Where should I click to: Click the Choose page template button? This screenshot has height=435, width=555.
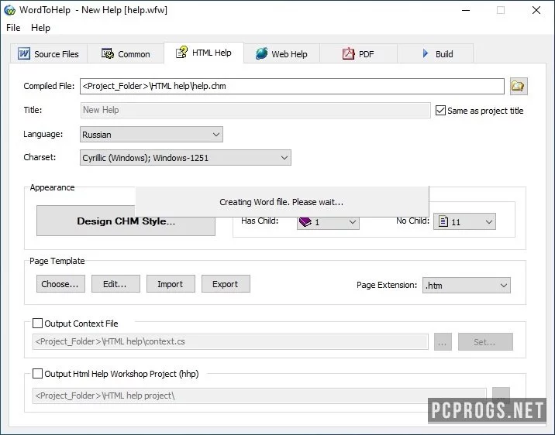click(x=60, y=284)
